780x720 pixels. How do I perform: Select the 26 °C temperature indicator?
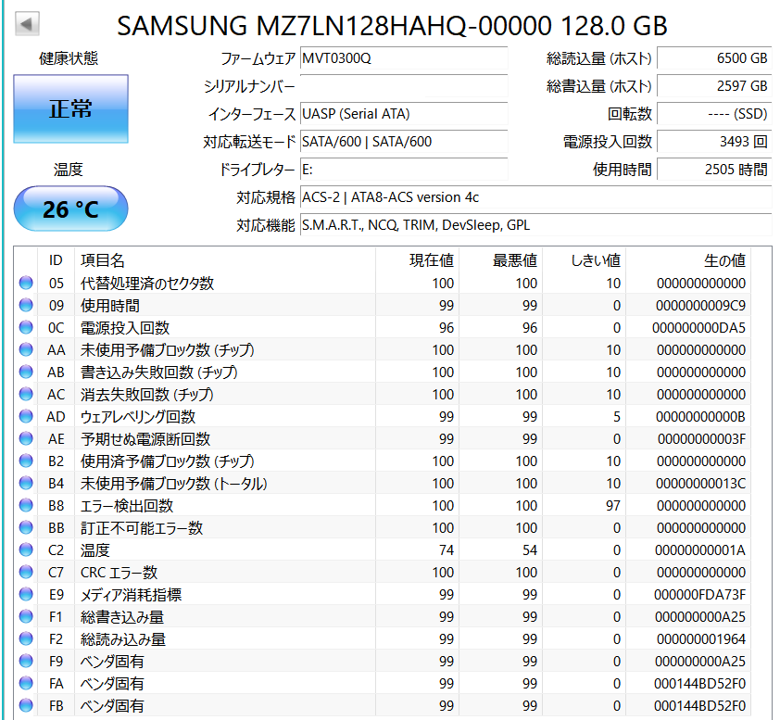(x=70, y=209)
